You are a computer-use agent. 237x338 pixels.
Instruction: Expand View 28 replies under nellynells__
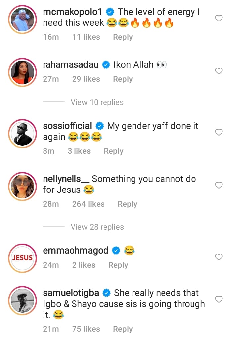click(x=97, y=227)
